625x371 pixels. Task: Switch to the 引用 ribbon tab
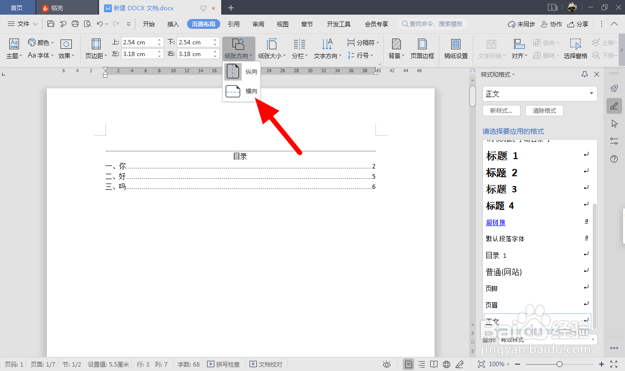pyautogui.click(x=234, y=24)
